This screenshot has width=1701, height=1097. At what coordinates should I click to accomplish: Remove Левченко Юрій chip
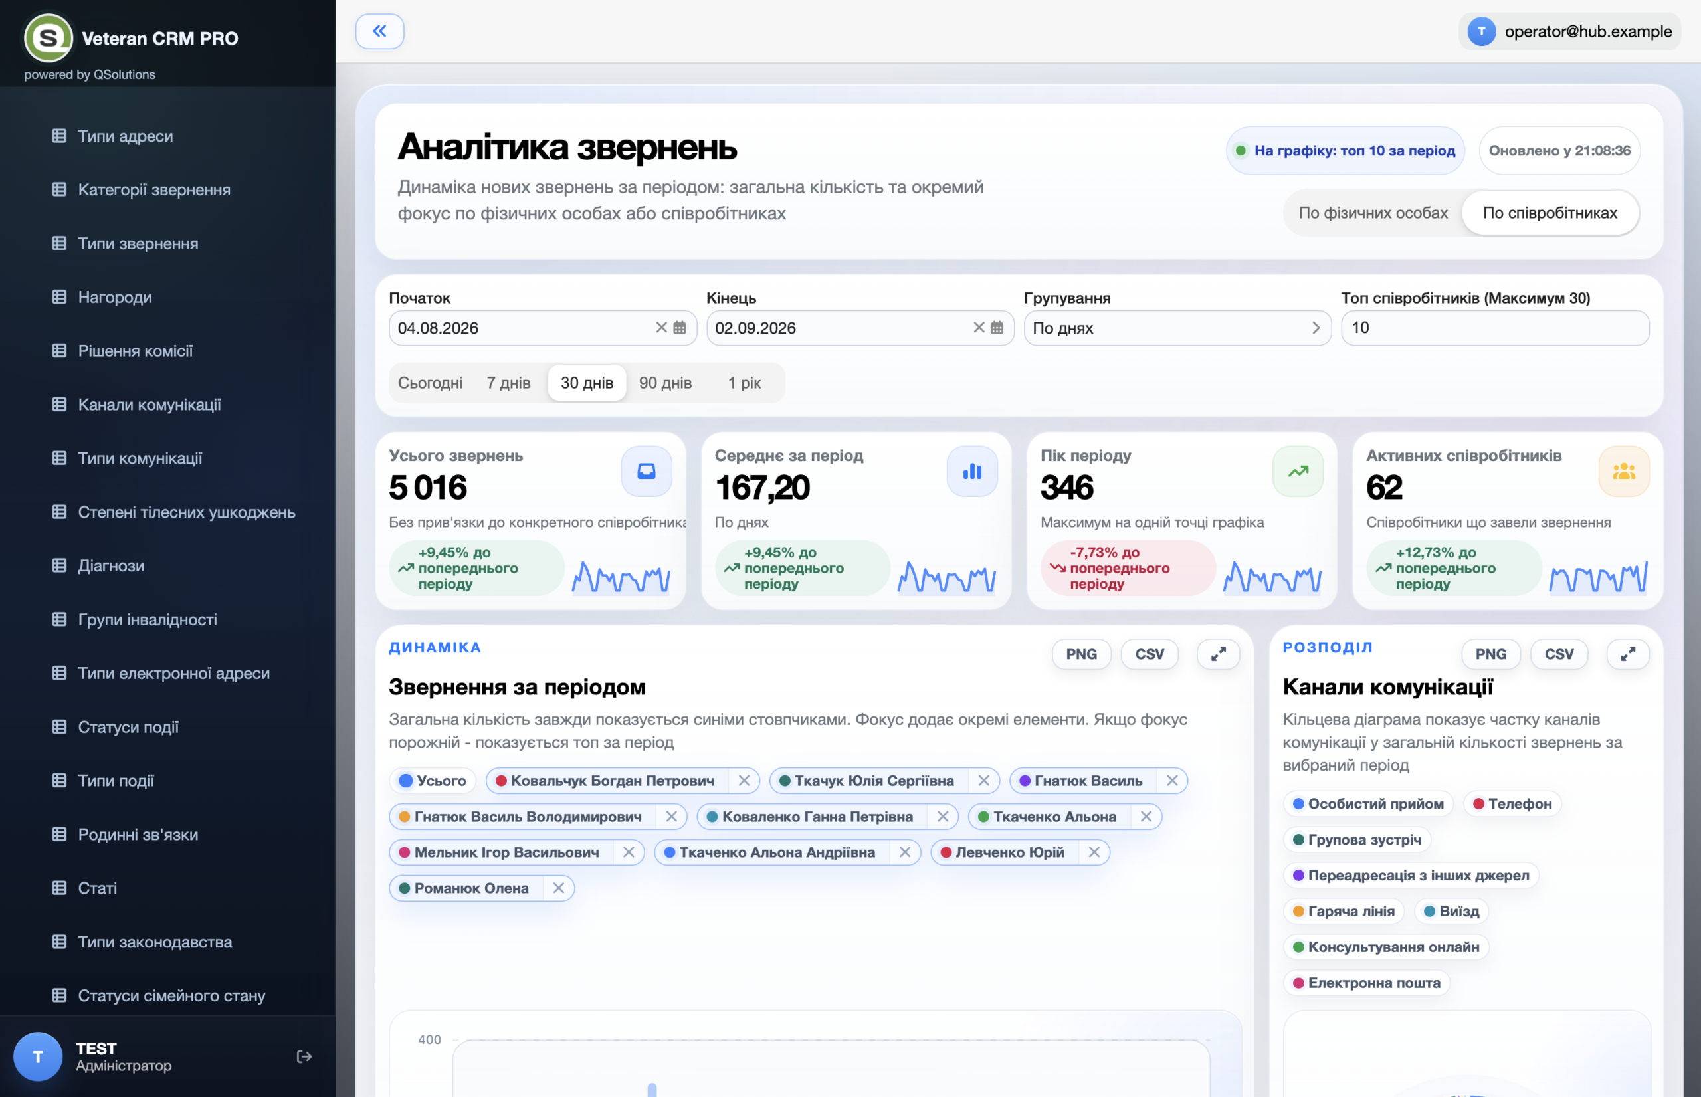(x=1094, y=852)
